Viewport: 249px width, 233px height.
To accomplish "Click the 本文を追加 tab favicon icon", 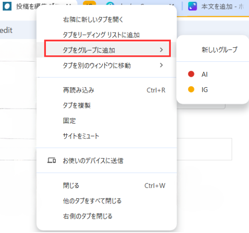I will click(x=193, y=6).
